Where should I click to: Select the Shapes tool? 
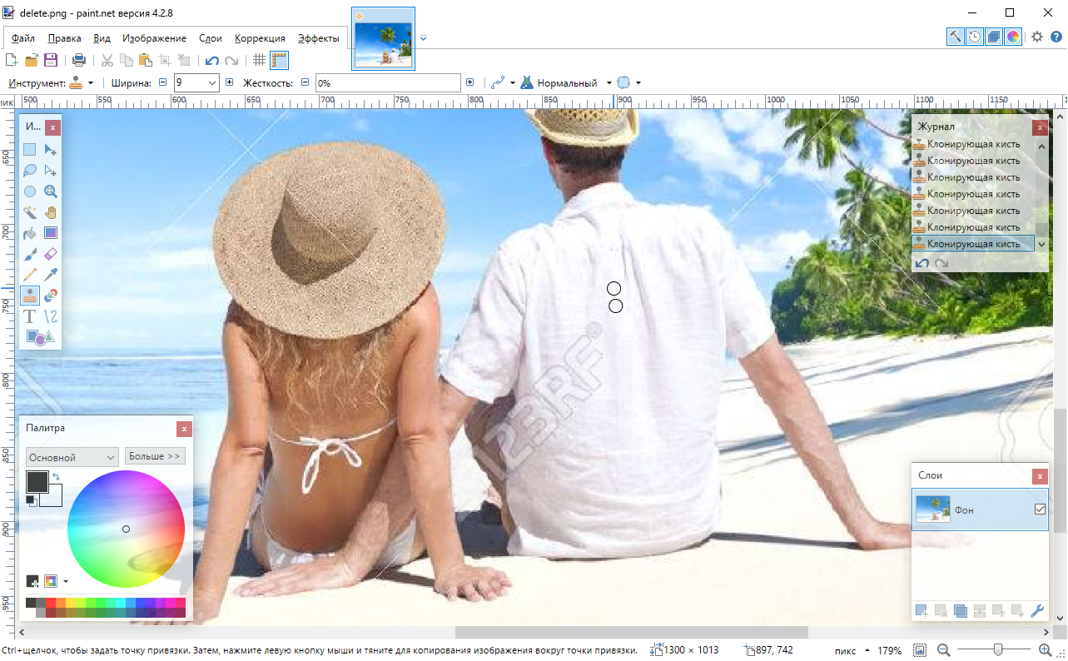tap(40, 336)
